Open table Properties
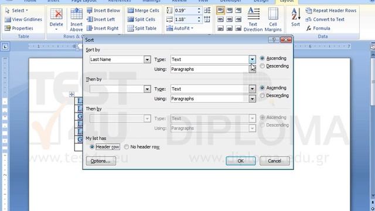The height and width of the screenshot is (211, 375). 19,28
